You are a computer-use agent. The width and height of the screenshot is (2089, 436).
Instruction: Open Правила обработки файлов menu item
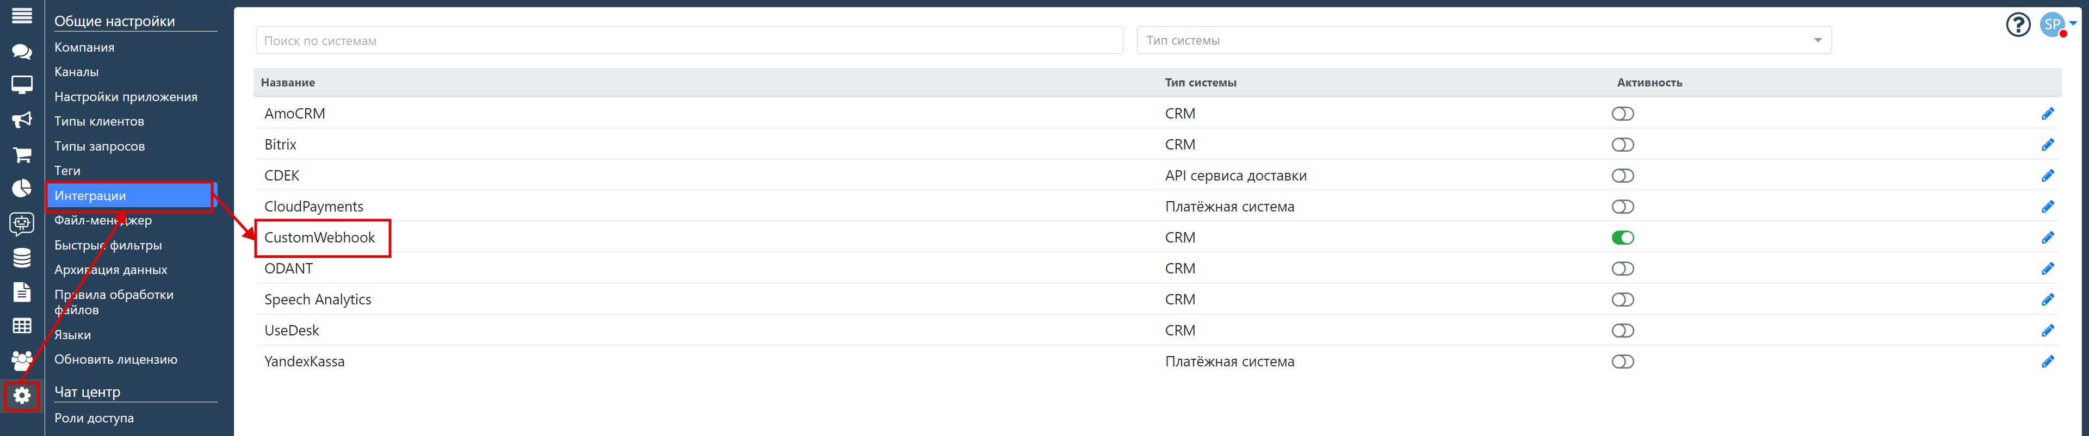(x=114, y=302)
